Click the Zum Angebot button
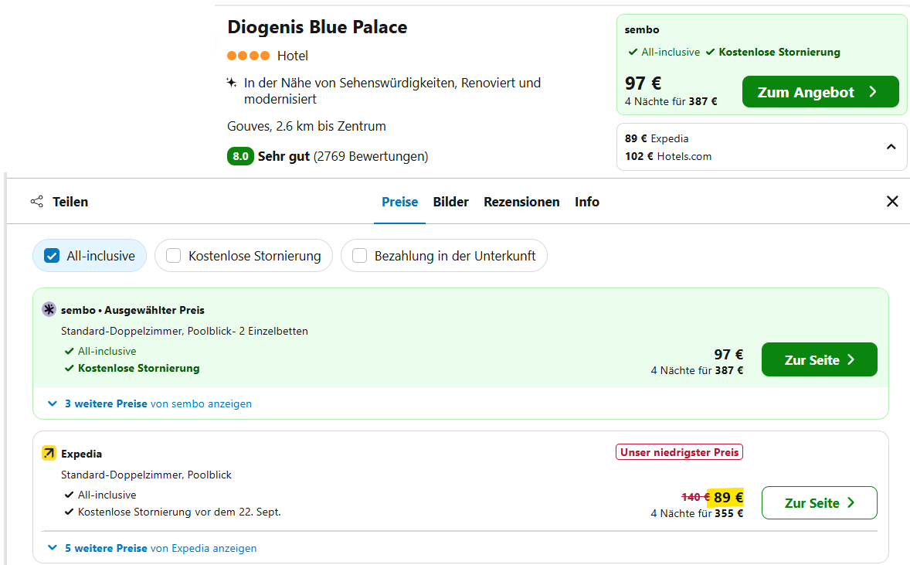Screen dimensions: 910x565 point(820,92)
